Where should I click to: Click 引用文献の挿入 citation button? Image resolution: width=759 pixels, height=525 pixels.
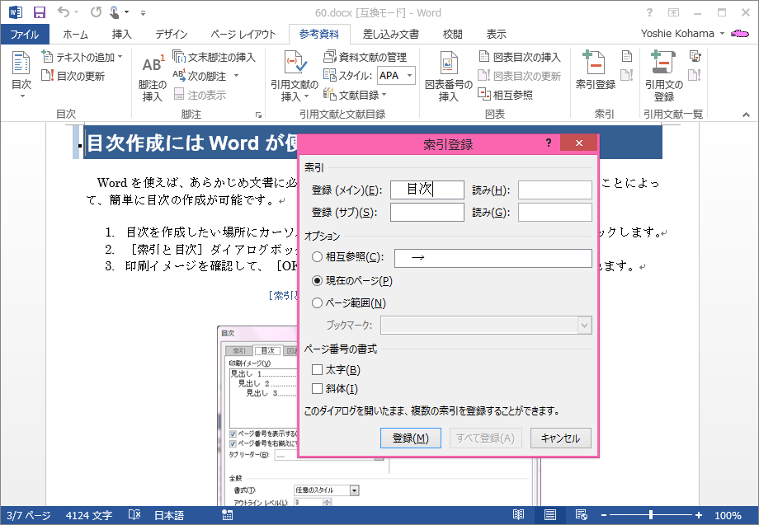pos(295,76)
